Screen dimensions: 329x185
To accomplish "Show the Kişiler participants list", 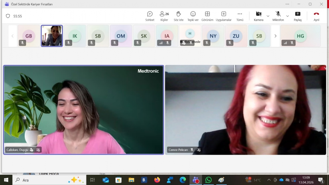I will tap(164, 16).
